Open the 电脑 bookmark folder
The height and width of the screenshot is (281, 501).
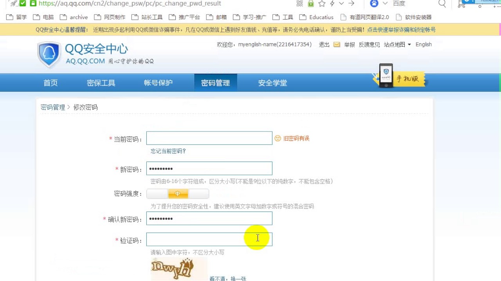tap(43, 17)
